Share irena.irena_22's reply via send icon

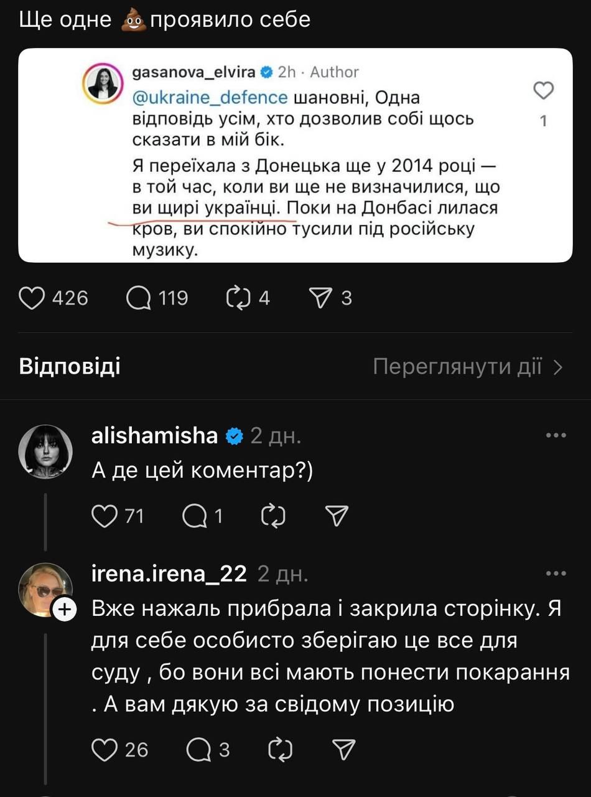(344, 750)
